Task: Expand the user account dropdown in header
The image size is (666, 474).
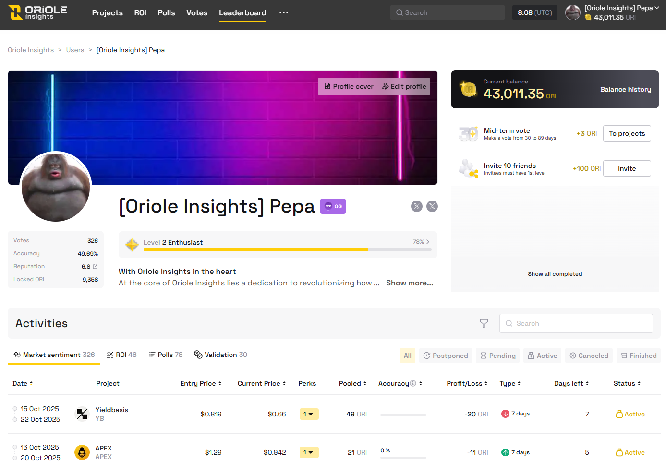Action: 656,8
